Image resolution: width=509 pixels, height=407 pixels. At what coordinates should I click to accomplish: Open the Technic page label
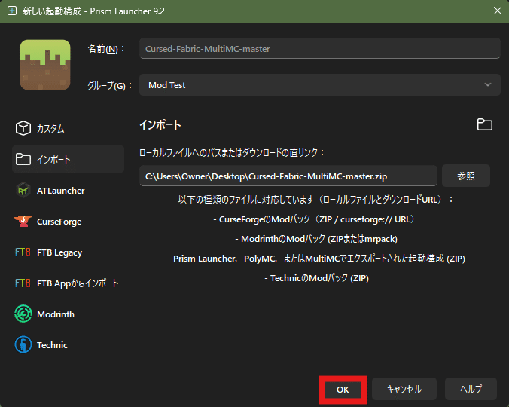click(52, 345)
